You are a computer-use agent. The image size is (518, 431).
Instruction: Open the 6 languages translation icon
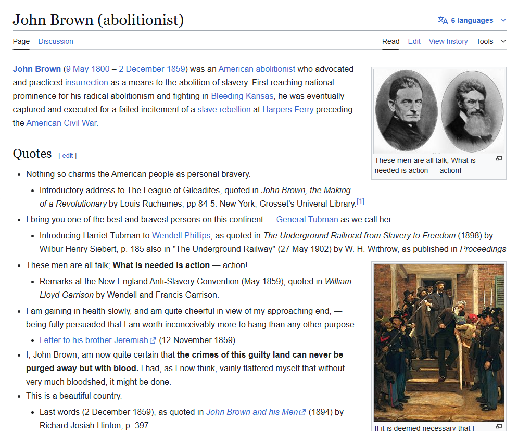click(443, 20)
